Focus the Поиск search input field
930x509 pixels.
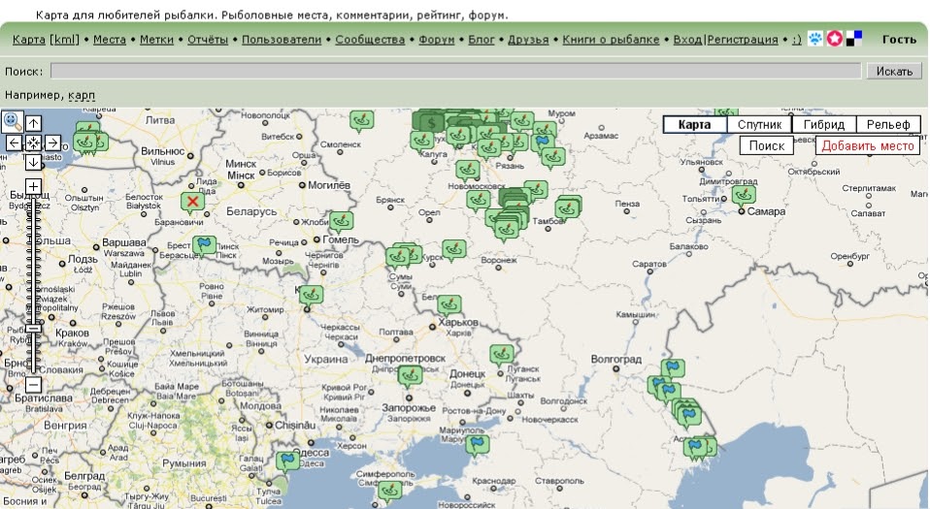(455, 71)
